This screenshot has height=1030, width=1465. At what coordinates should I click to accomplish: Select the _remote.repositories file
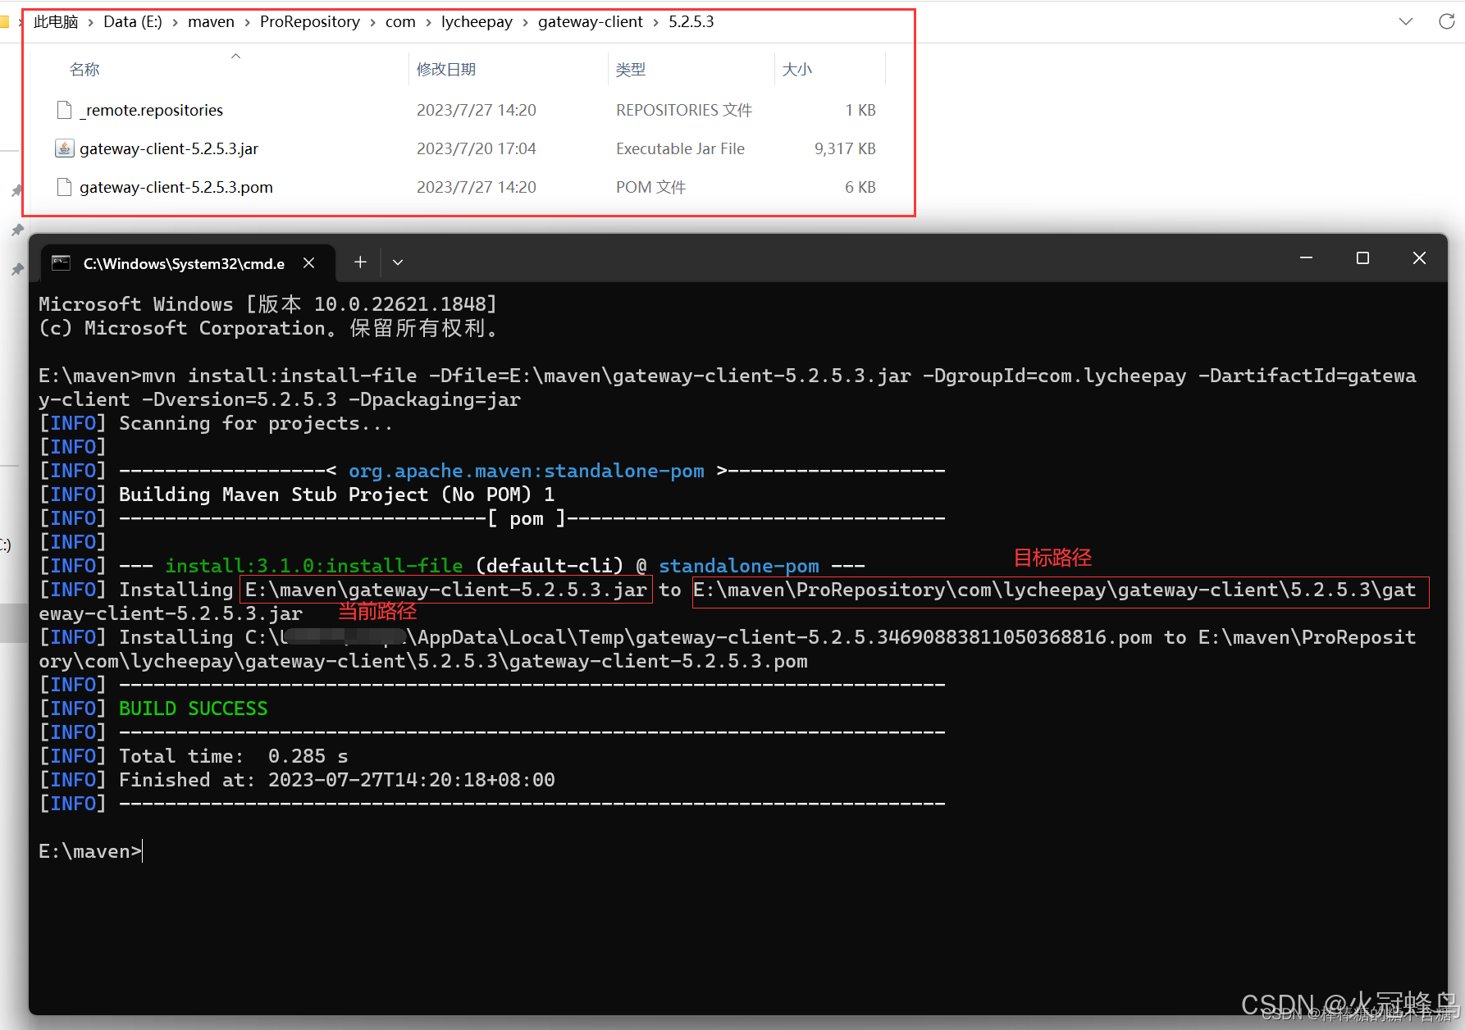pyautogui.click(x=151, y=110)
